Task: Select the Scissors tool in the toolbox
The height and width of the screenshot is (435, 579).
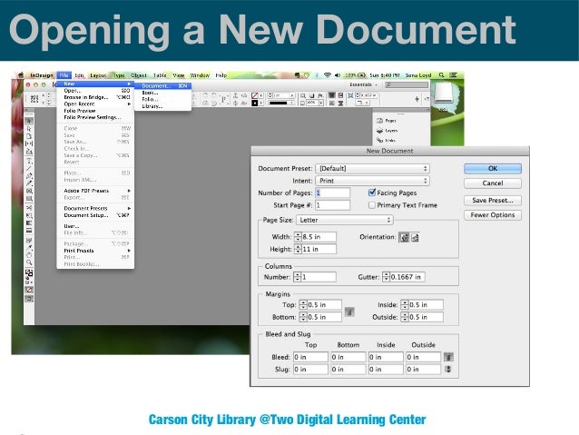Action: tap(29, 208)
